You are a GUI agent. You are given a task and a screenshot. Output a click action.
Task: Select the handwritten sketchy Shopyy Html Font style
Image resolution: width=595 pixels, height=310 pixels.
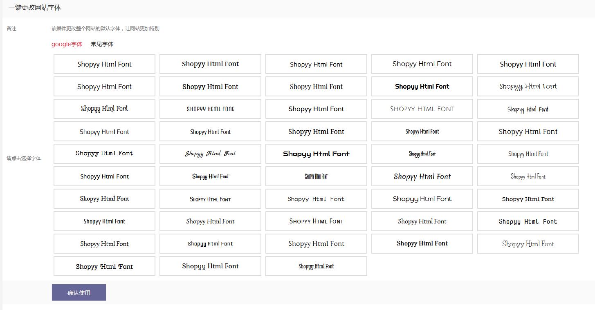(x=528, y=109)
